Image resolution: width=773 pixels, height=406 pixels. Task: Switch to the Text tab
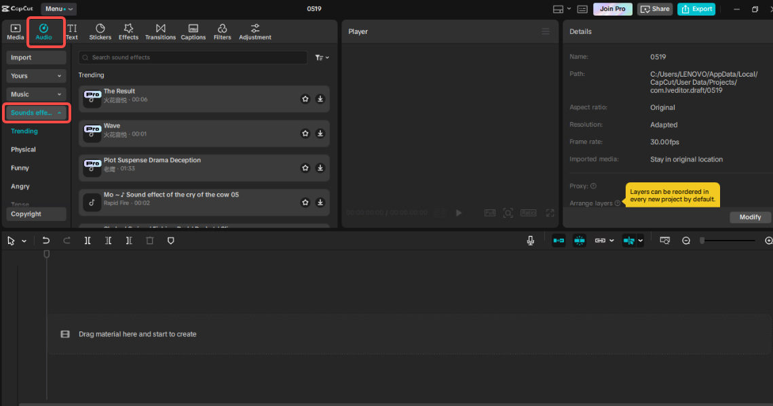[x=72, y=31]
